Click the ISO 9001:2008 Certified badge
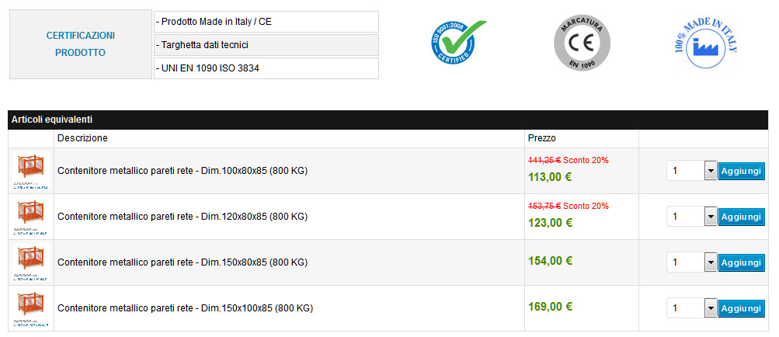 (x=458, y=44)
